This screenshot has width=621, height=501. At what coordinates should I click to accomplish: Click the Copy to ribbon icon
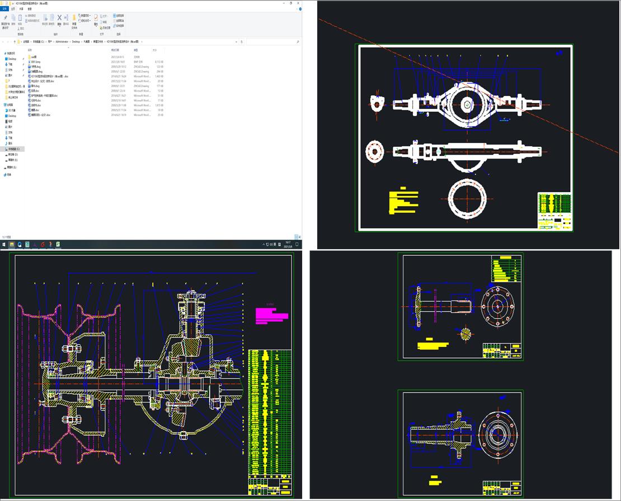[x=51, y=18]
